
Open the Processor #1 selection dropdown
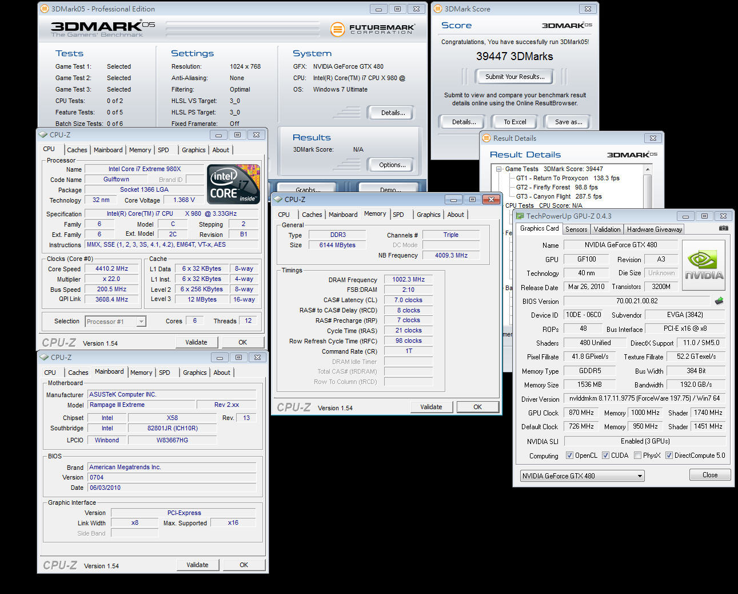(x=115, y=322)
